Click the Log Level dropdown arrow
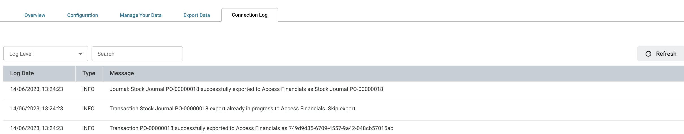 [80, 54]
